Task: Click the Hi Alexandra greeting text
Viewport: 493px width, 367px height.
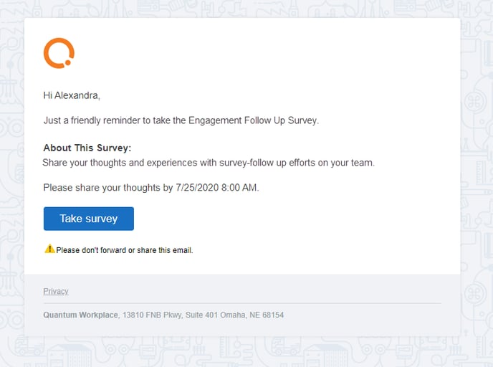Action: (72, 95)
